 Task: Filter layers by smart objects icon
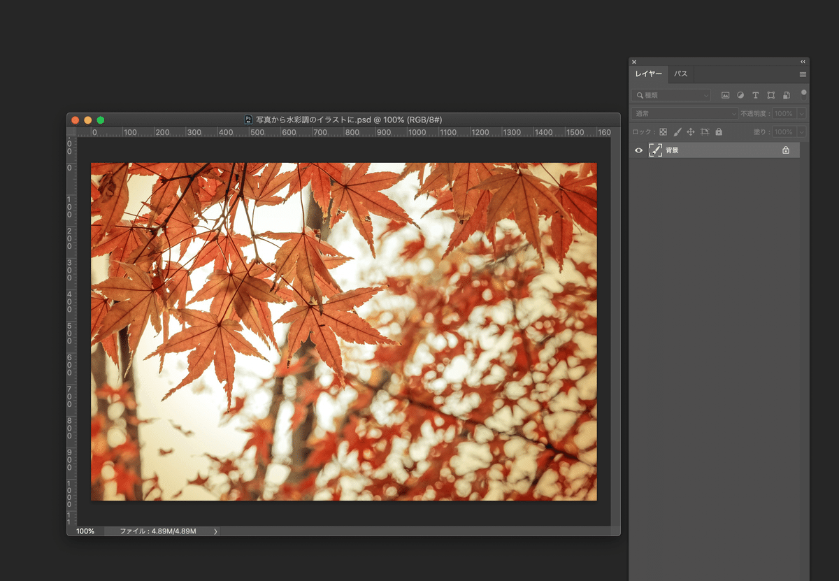click(787, 95)
